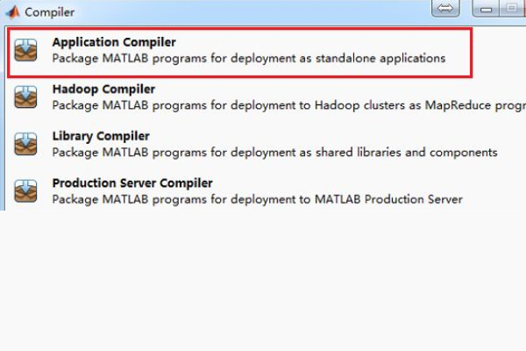Click the 'Compiler' window title text
The height and width of the screenshot is (351, 526).
(49, 12)
